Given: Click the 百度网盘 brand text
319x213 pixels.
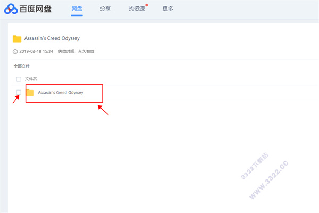Looking at the screenshot, I should tap(36, 9).
